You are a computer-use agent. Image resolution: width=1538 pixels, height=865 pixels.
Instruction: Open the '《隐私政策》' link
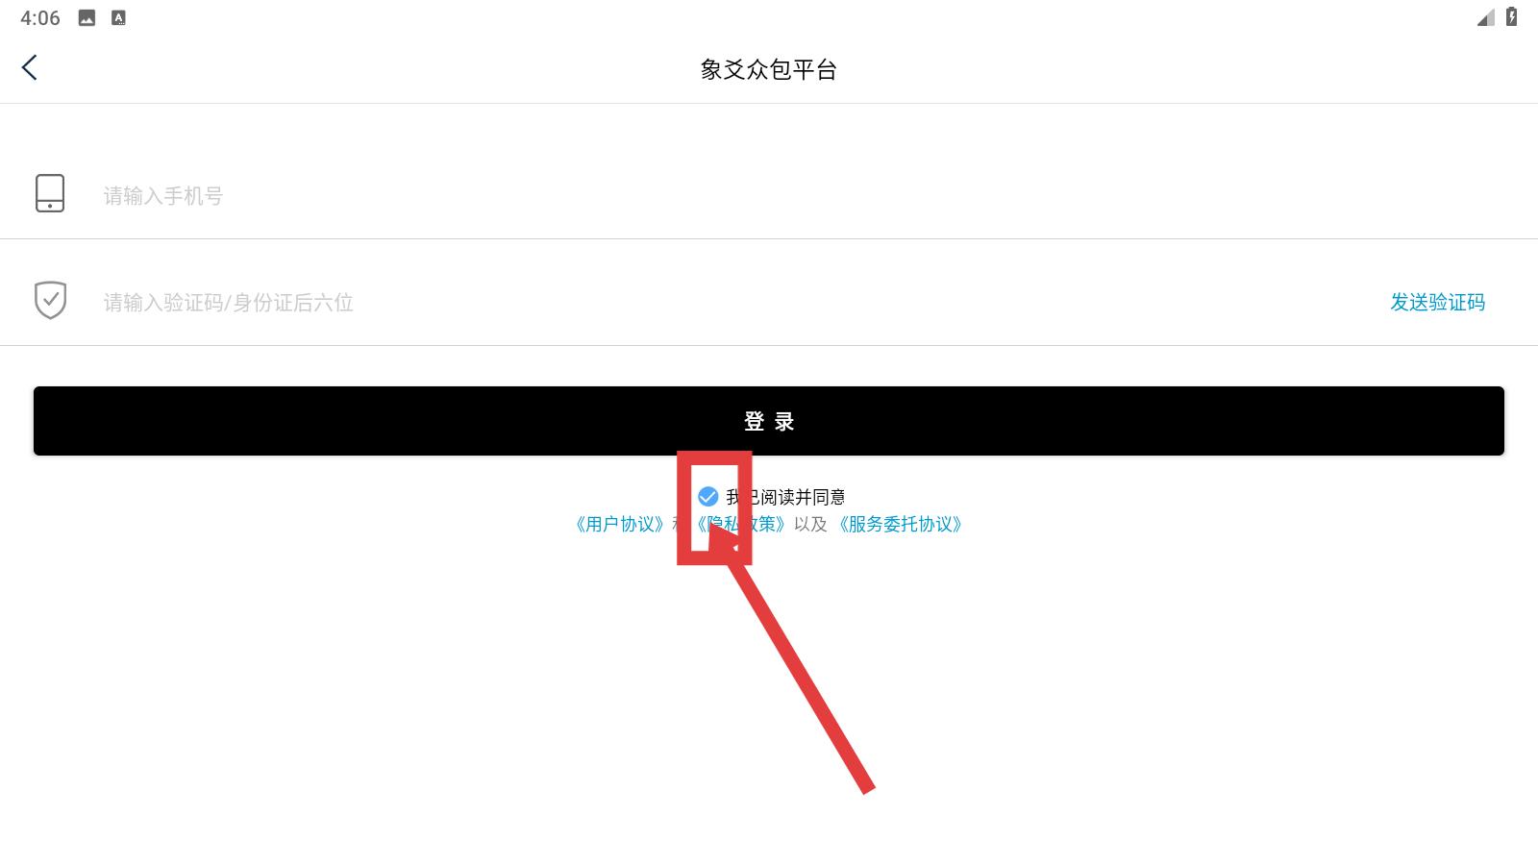click(x=741, y=524)
